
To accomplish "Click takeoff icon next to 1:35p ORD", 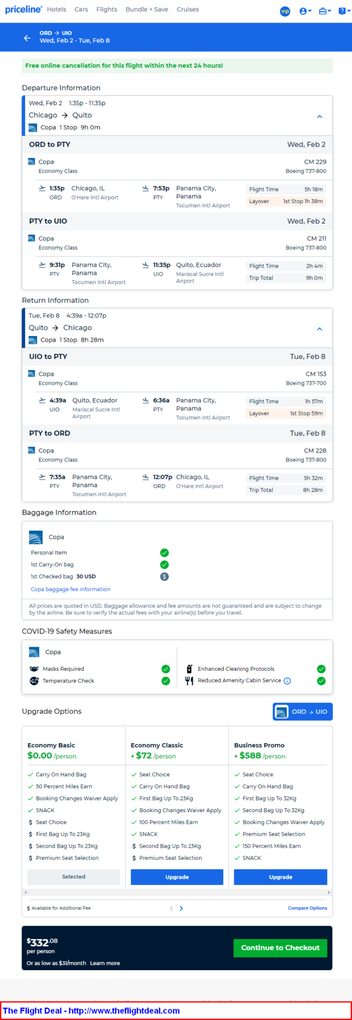I will click(42, 188).
